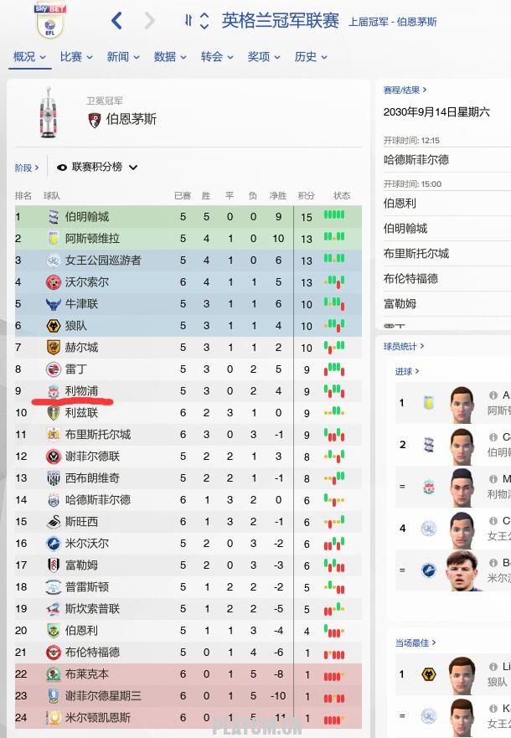The image size is (511, 738).
Task: Open the 球员统计 player stats link
Action: (x=404, y=347)
